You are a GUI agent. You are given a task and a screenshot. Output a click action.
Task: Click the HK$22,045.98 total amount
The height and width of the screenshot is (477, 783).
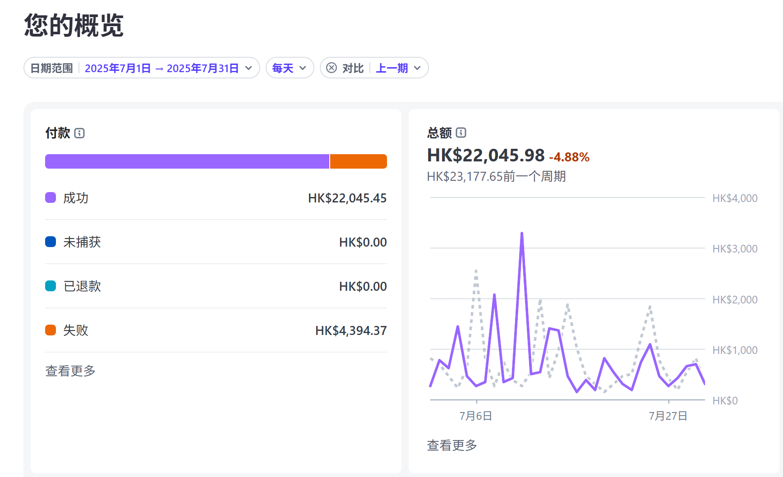point(486,156)
